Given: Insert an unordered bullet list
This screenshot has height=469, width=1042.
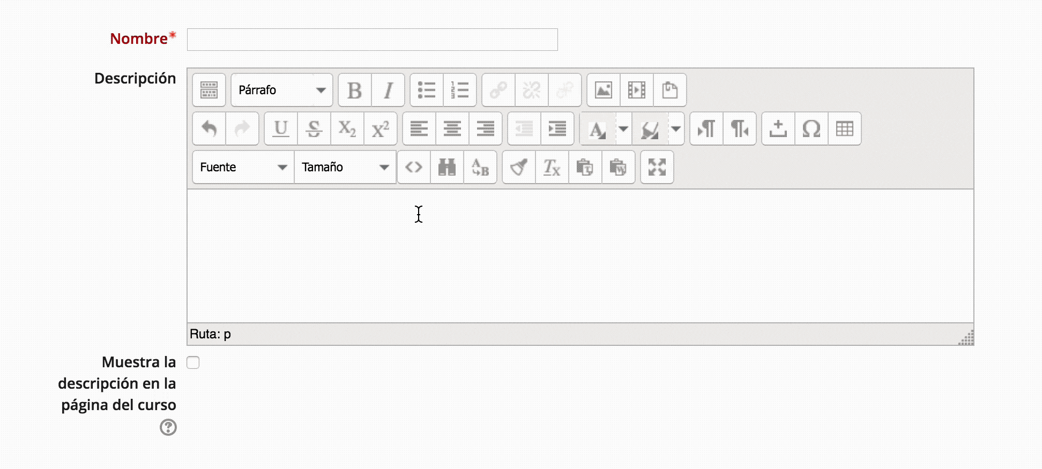Looking at the screenshot, I should tap(427, 90).
